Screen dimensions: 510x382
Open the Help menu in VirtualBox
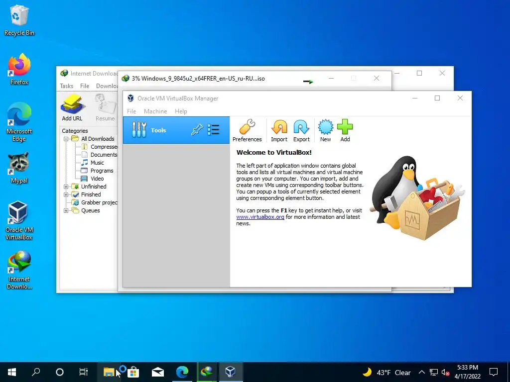point(181,111)
